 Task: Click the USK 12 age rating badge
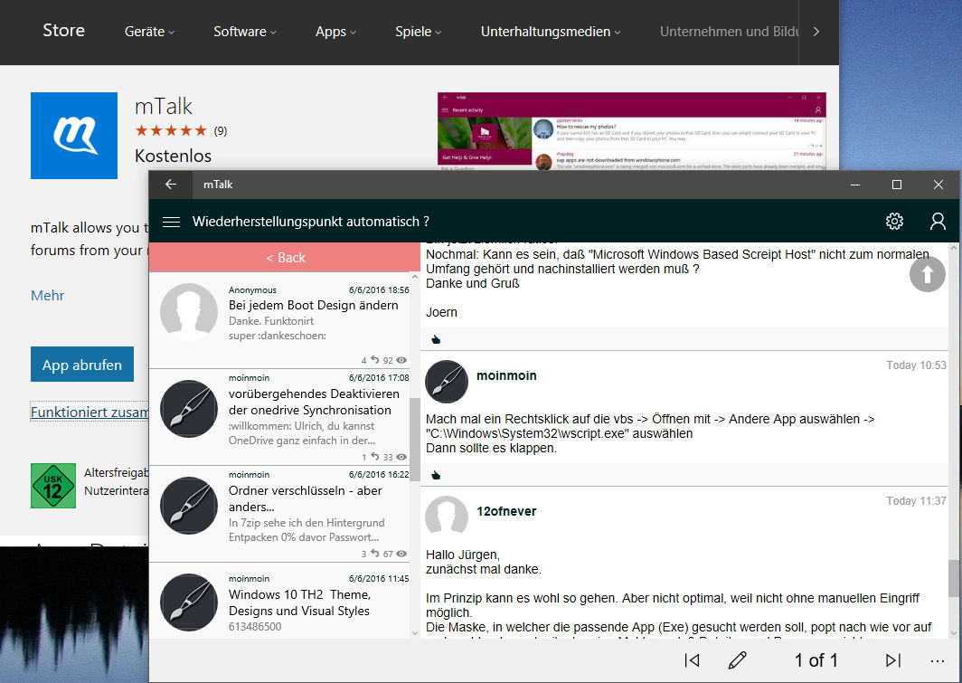point(53,486)
